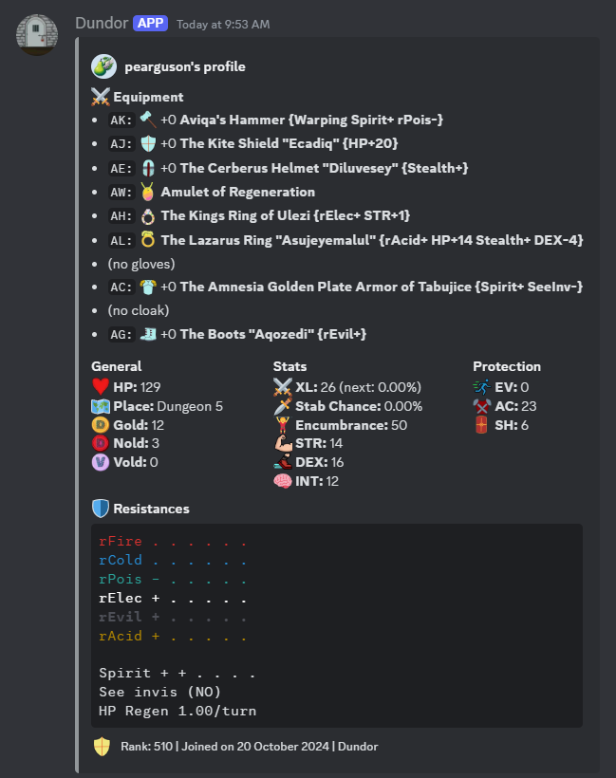
Task: Click the pear icon beside pearguson's profile
Action: tap(103, 66)
